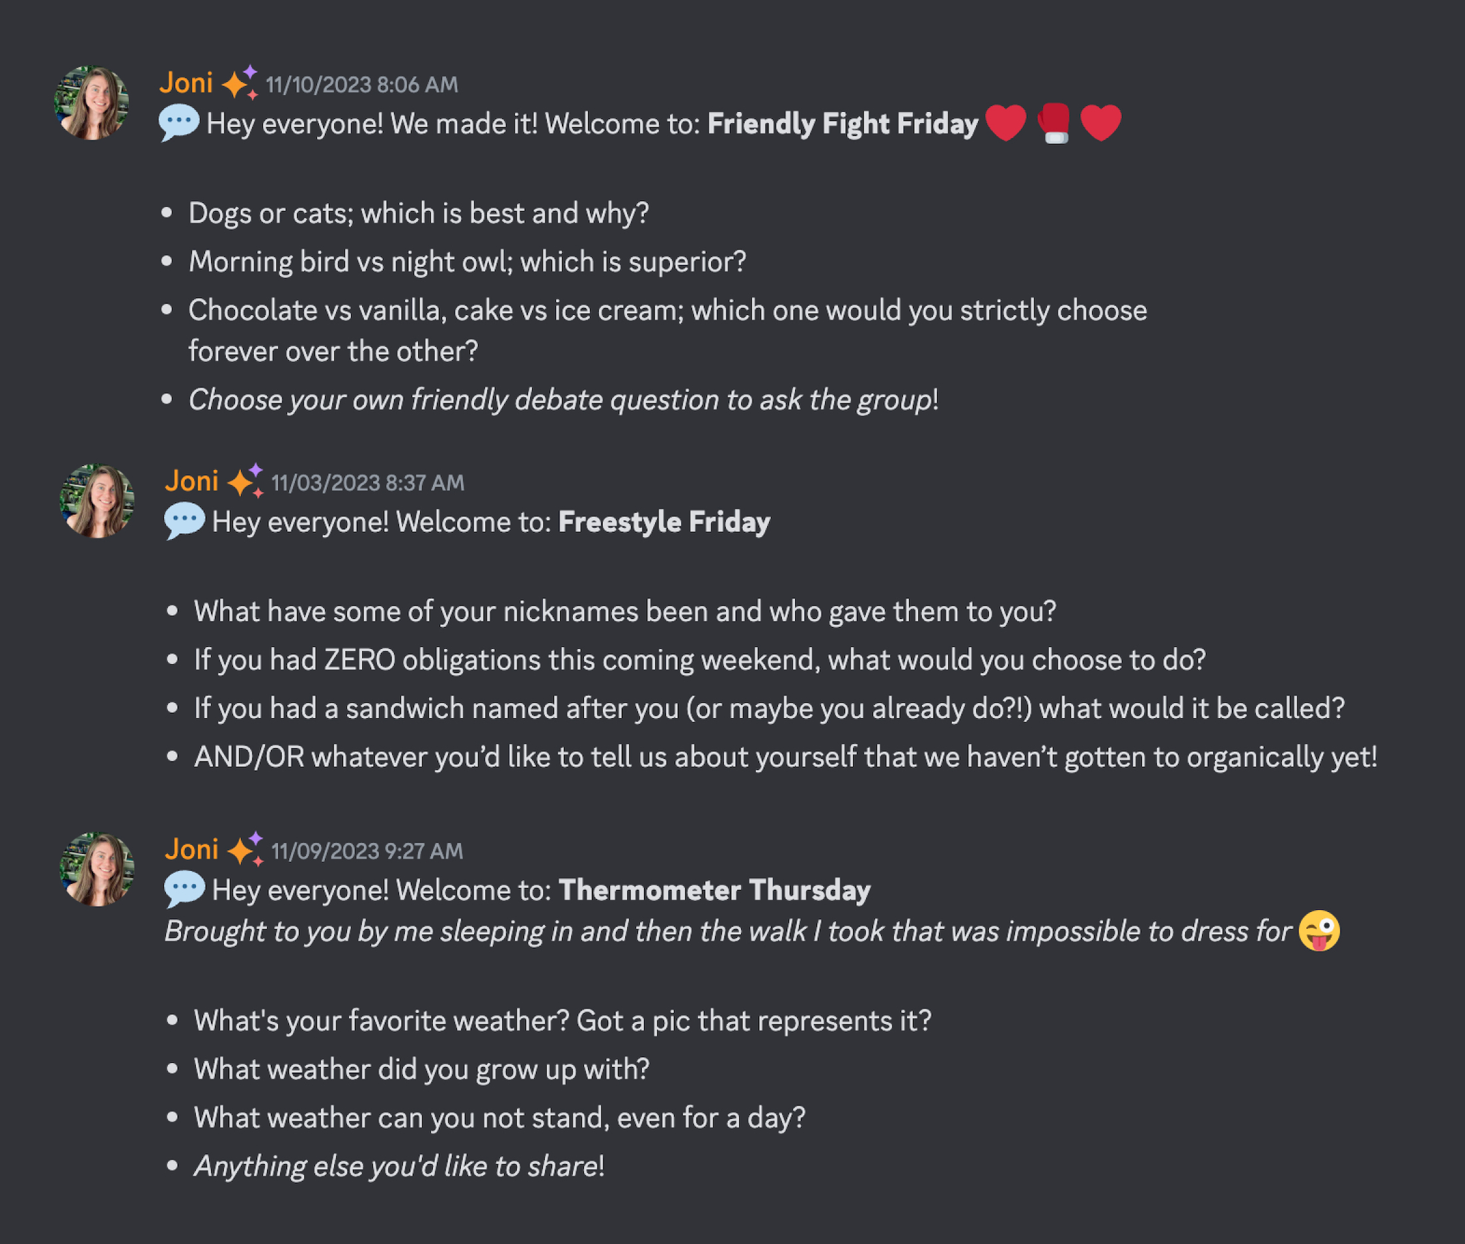The height and width of the screenshot is (1244, 1465).
Task: Select the bold text Thermometer Thursday
Action: pos(714,890)
